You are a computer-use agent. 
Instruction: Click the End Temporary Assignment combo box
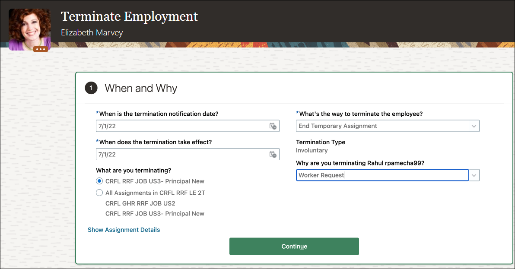click(x=382, y=126)
